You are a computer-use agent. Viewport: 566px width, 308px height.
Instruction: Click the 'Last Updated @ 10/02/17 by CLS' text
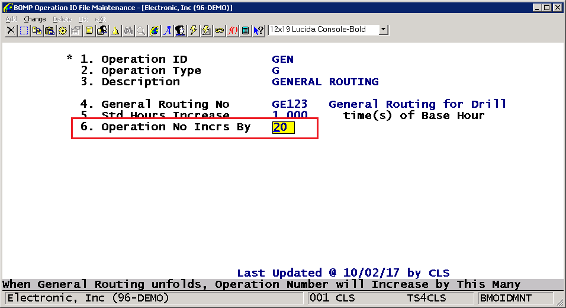point(343,272)
